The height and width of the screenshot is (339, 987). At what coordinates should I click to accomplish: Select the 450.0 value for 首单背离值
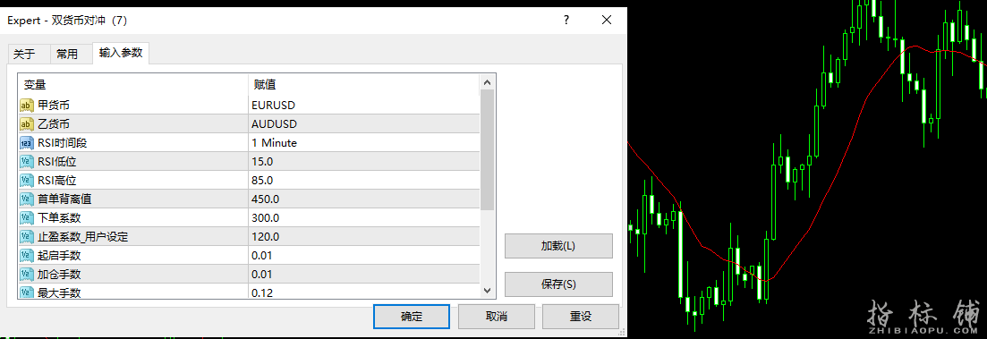363,199
